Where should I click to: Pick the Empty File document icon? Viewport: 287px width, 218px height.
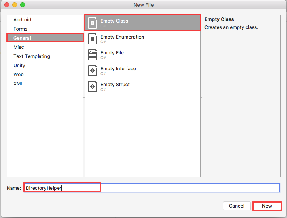92,55
